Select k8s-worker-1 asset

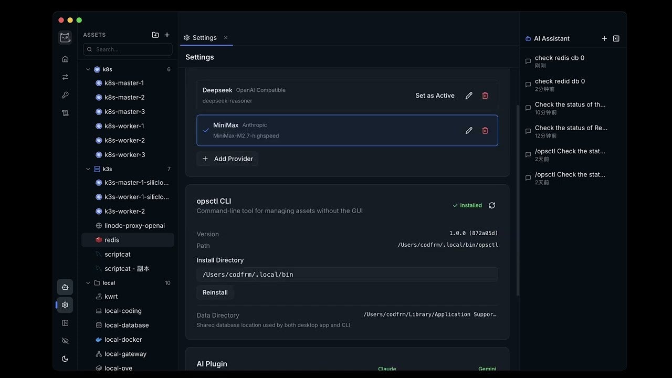128,126
